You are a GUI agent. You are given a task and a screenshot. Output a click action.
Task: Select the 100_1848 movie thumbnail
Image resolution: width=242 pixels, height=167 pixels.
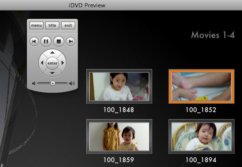point(119,86)
